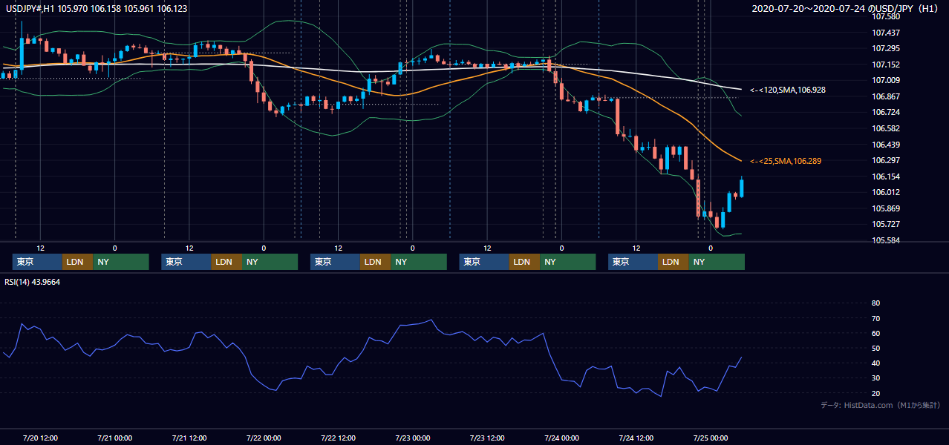Click the RSI 80 level label
Image resolution: width=949 pixels, height=445 pixels.
(875, 303)
